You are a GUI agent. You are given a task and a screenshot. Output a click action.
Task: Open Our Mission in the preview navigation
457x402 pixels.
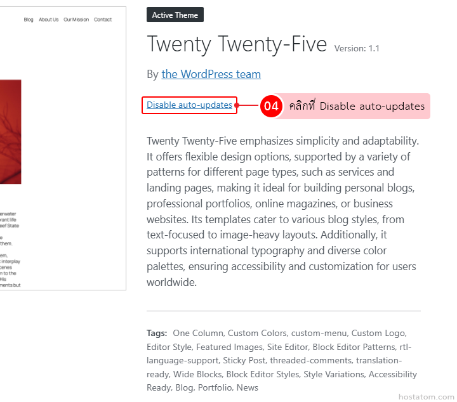76,20
